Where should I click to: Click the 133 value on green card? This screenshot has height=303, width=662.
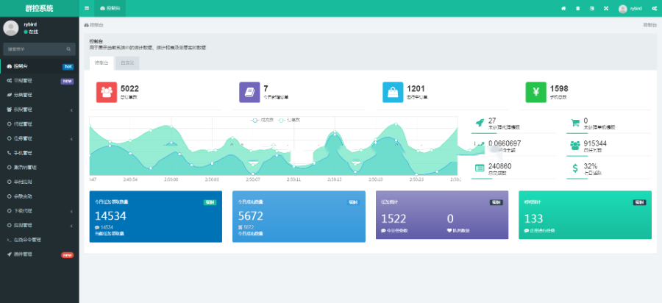coord(534,218)
